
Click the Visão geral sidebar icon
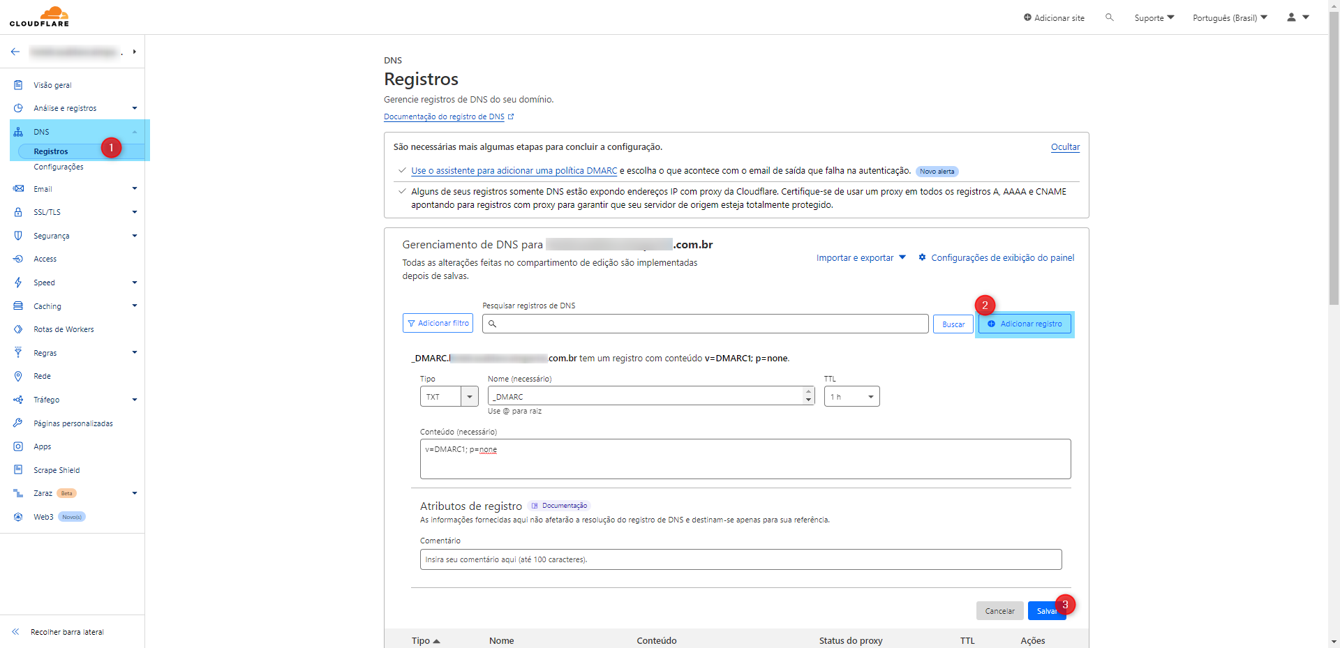[18, 85]
